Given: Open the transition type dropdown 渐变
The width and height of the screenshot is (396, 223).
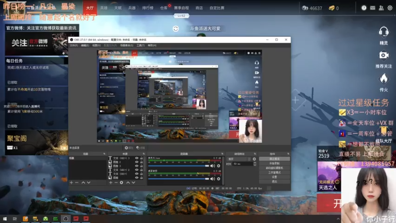Looking at the screenshot, I should point(239,159).
